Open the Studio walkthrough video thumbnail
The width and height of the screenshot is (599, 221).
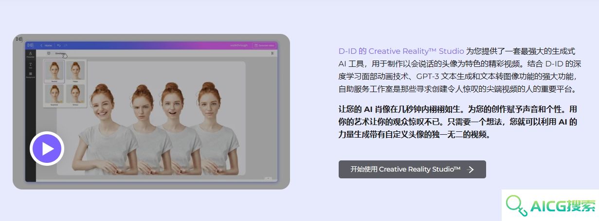(x=151, y=111)
